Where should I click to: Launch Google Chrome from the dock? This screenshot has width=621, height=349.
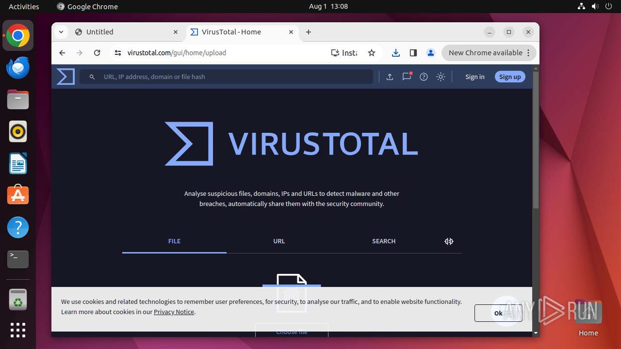[18, 36]
